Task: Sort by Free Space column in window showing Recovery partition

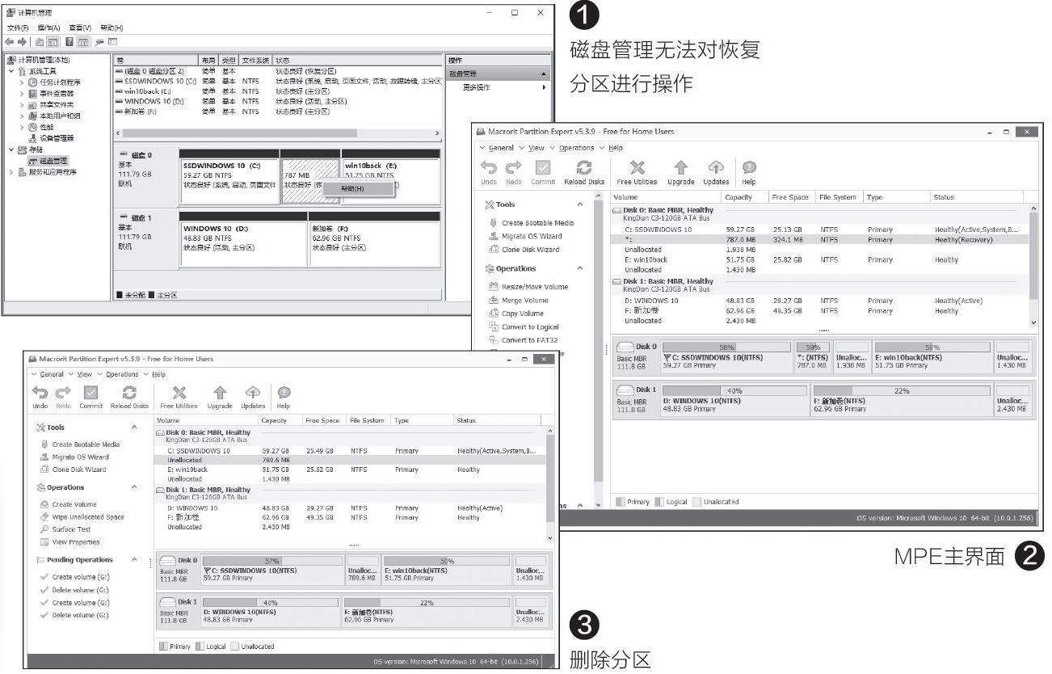Action: (x=791, y=197)
